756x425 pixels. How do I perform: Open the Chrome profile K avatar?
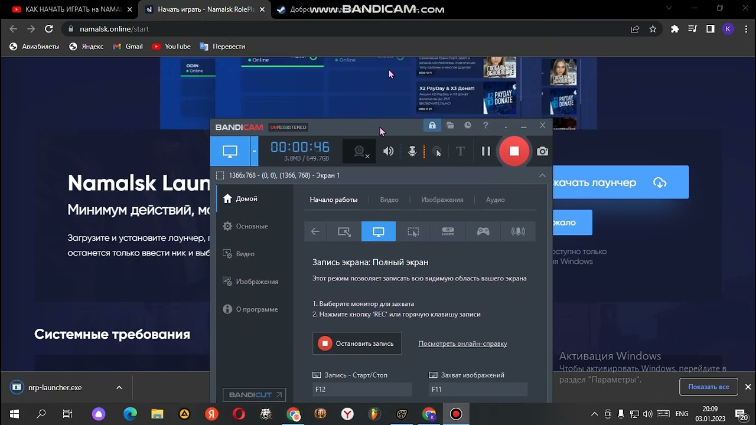pos(728,29)
